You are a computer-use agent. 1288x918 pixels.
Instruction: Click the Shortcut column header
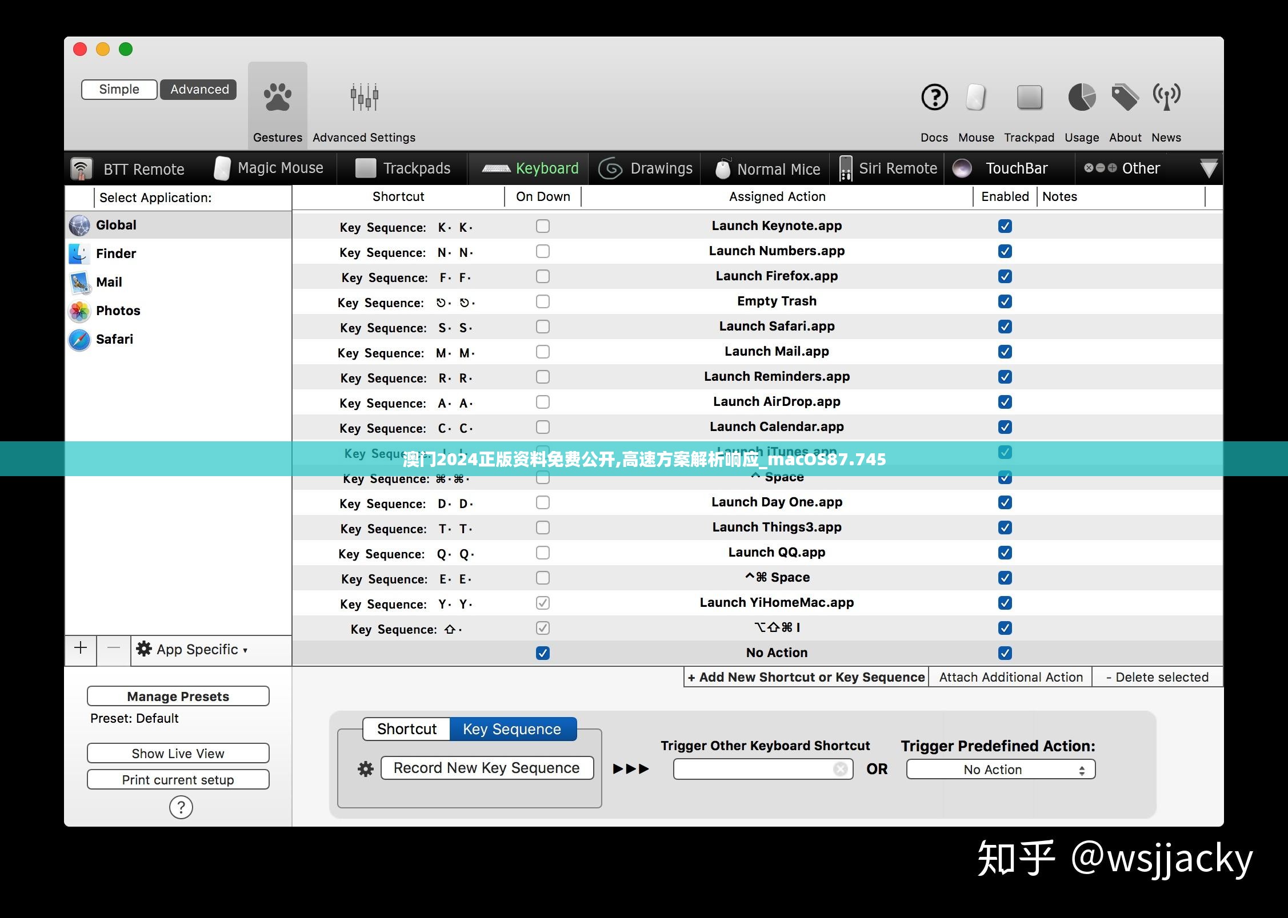point(398,196)
